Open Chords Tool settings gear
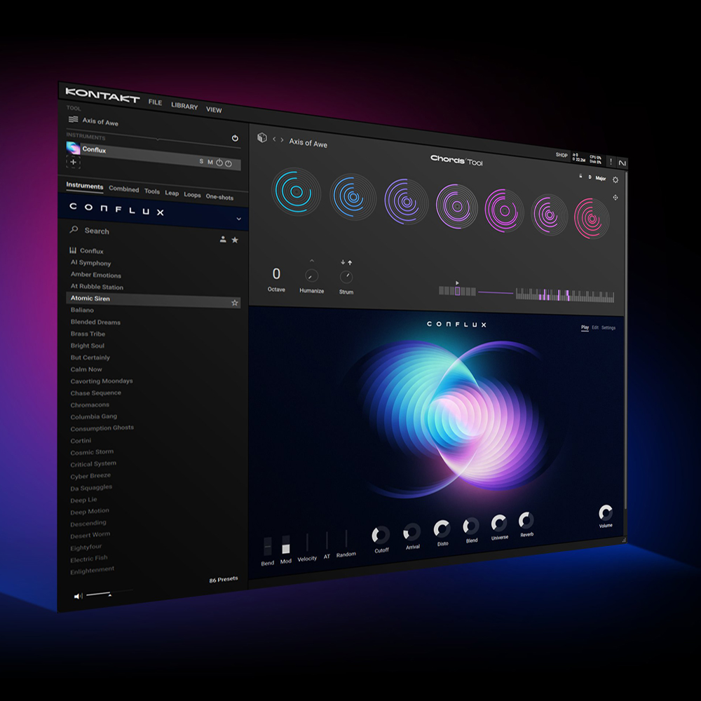 [x=615, y=179]
